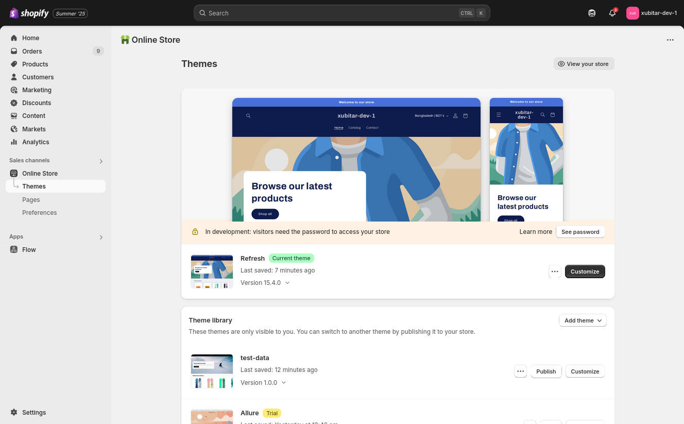The height and width of the screenshot is (424, 684).
Task: Click the Analytics bar chart icon
Action: (14, 142)
